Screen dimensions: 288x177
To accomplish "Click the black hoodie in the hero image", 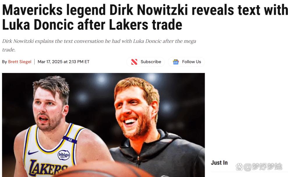I will pyautogui.click(x=158, y=156).
